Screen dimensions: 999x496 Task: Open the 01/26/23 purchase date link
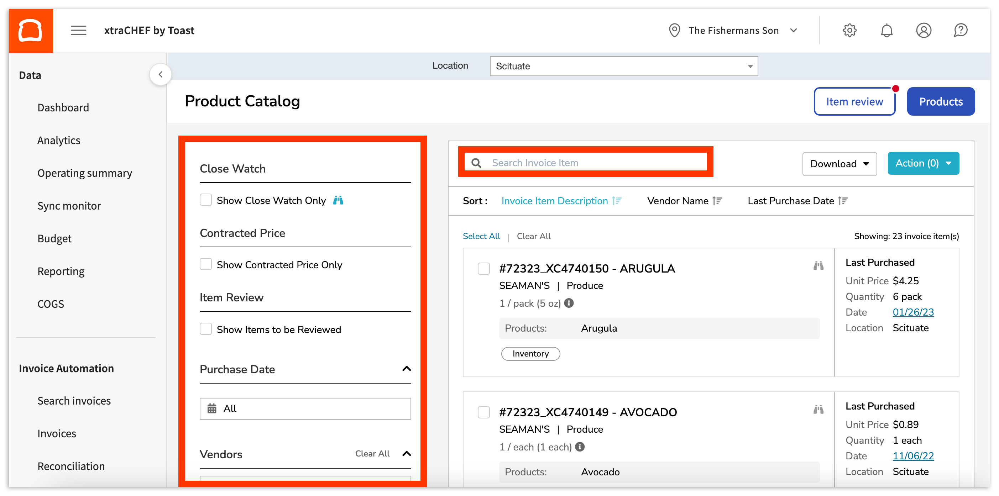[x=913, y=312]
